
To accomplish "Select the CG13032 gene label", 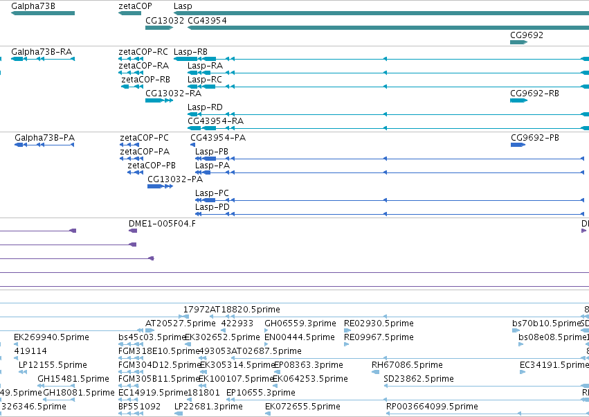I will [x=165, y=21].
